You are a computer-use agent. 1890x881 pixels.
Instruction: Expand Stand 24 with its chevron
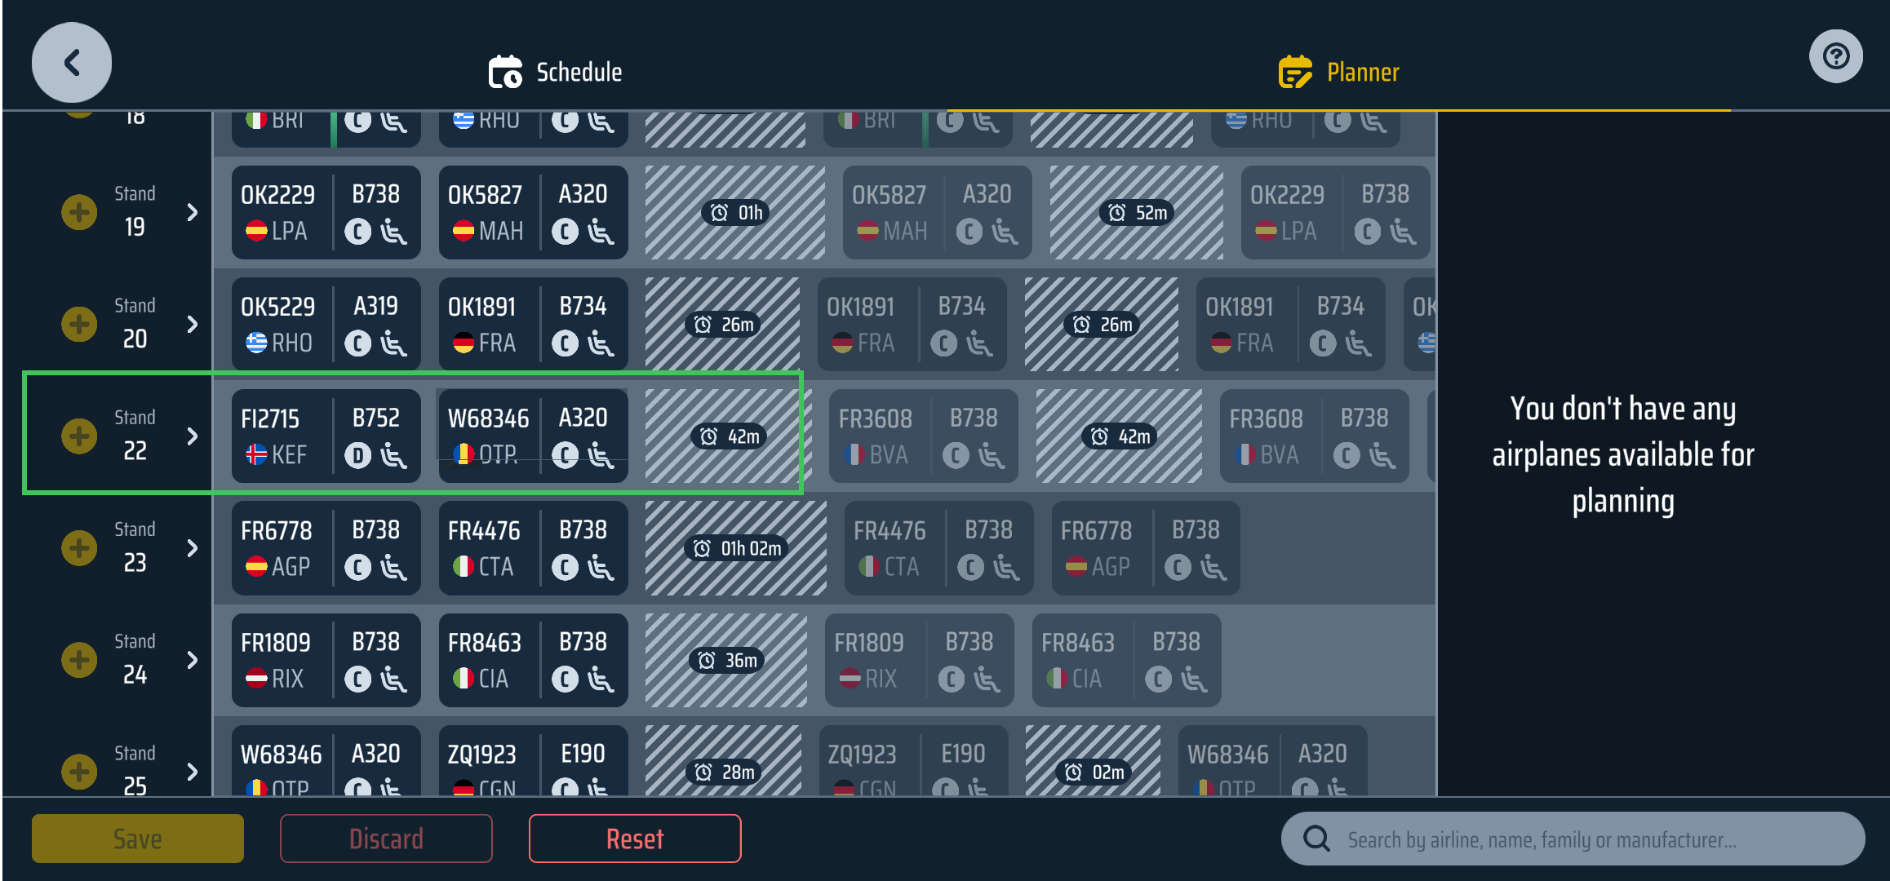[193, 659]
